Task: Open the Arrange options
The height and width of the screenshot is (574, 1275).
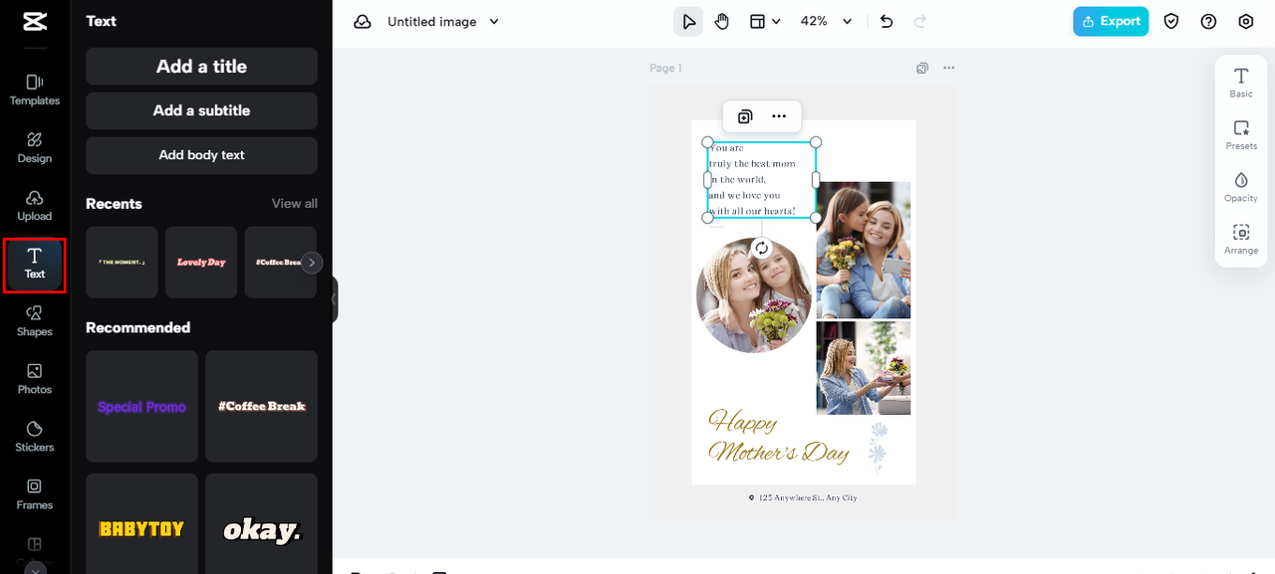Action: pyautogui.click(x=1241, y=239)
